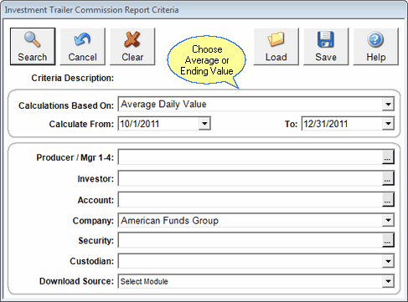The image size is (408, 302).
Task: Click the Download Source label
Action: [x=76, y=281]
